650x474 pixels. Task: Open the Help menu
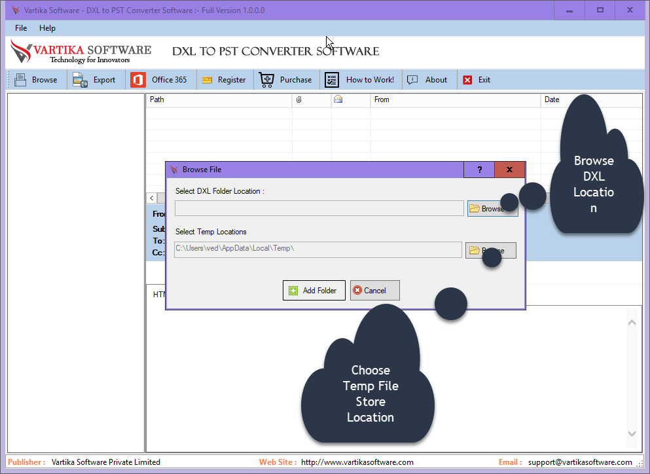[x=47, y=27]
